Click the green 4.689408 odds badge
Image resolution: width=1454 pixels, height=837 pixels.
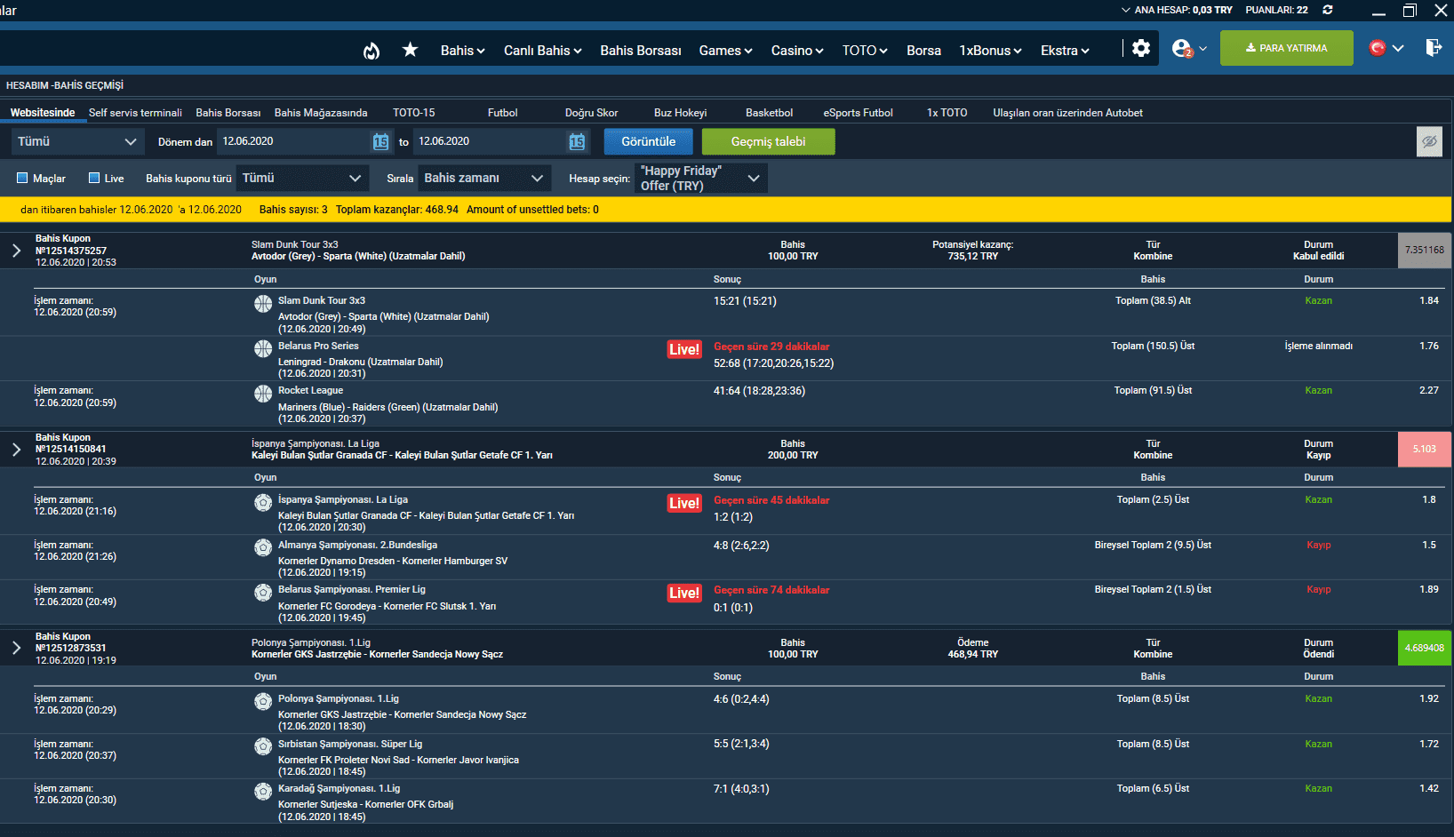(1425, 648)
